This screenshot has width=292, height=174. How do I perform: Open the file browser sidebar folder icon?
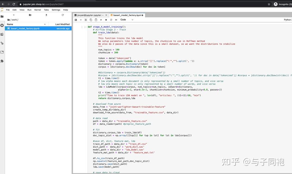[2, 16]
